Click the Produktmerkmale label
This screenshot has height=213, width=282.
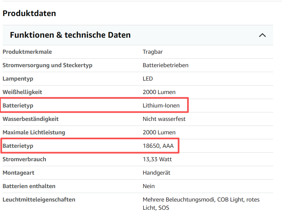(x=27, y=52)
